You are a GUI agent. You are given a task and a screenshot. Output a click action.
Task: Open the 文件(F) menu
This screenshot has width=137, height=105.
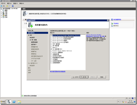pyautogui.click(x=3, y=3)
